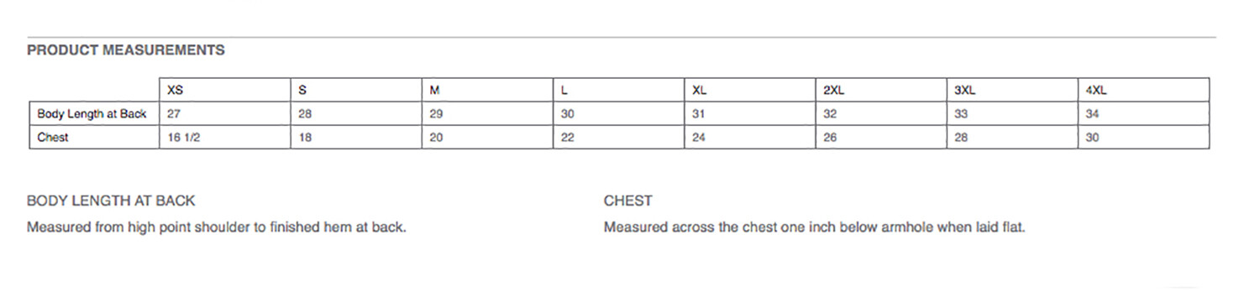Click the chest value 22 for L
The image size is (1260, 308).
pyautogui.click(x=567, y=138)
